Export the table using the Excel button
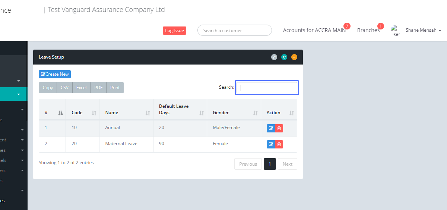 81,88
